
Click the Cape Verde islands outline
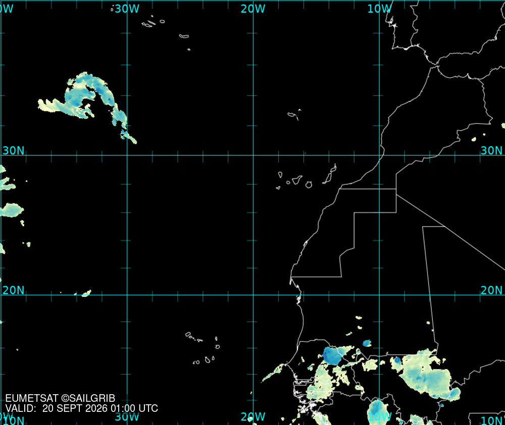(x=203, y=348)
